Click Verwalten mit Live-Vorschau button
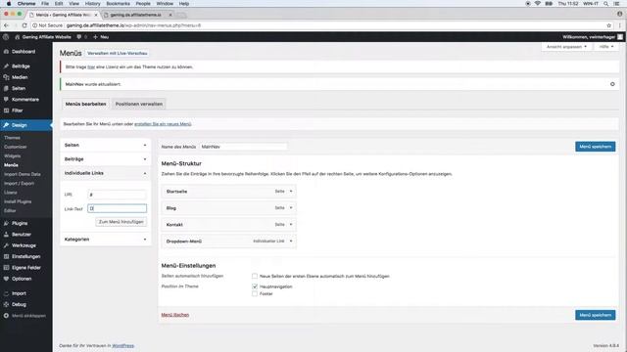Viewport: 627px width, 352px height. 118,53
